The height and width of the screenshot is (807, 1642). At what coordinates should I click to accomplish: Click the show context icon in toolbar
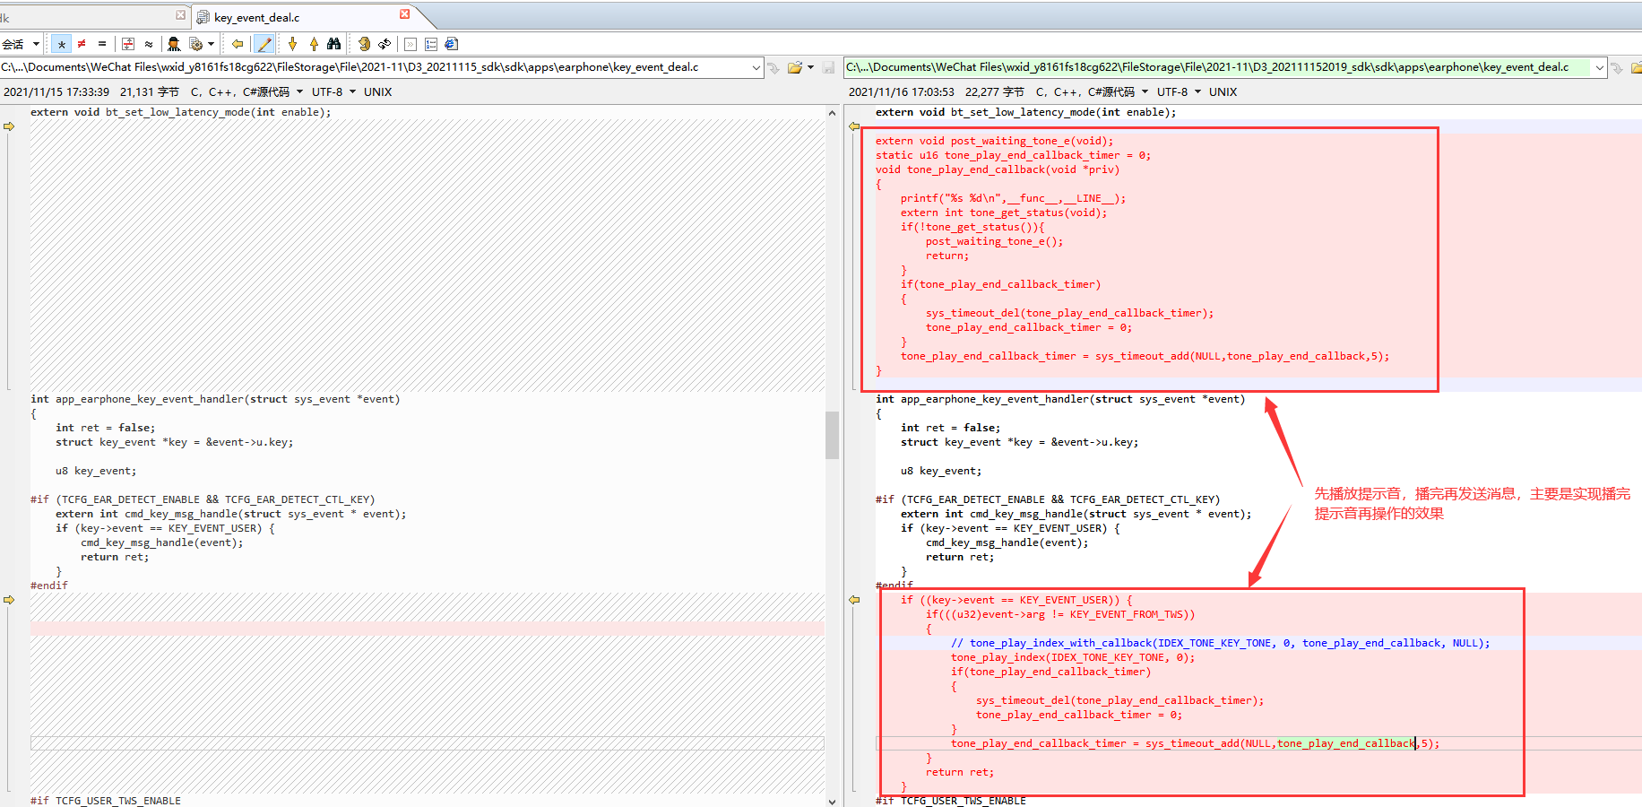click(x=128, y=44)
